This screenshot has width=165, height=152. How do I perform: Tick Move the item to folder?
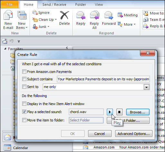(24, 120)
